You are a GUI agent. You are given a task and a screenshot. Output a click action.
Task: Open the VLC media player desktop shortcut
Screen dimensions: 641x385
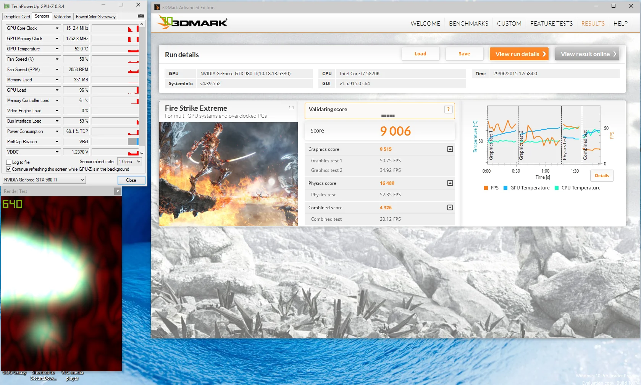tap(72, 375)
